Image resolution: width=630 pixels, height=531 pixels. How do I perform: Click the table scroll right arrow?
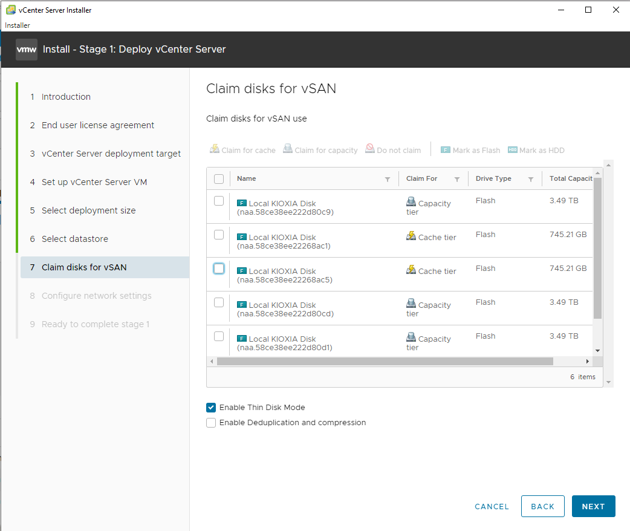pos(588,362)
